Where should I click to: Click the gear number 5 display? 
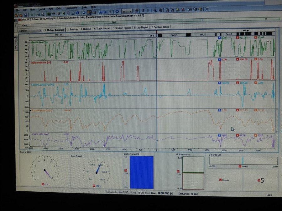pos(262,180)
